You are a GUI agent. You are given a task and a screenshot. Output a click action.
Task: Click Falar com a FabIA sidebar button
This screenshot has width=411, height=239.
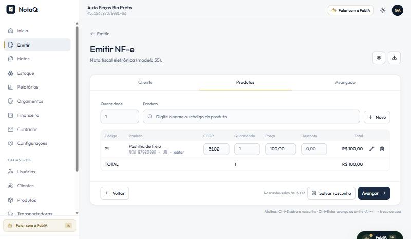click(x=40, y=225)
